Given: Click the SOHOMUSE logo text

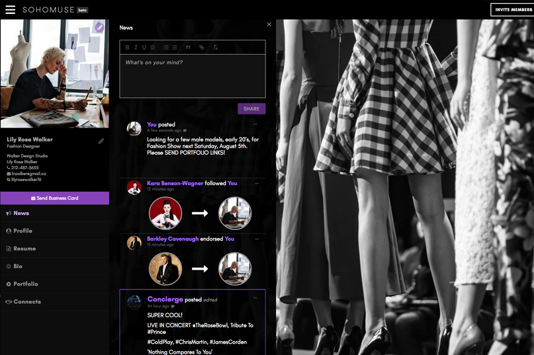Looking at the screenshot, I should [x=48, y=10].
